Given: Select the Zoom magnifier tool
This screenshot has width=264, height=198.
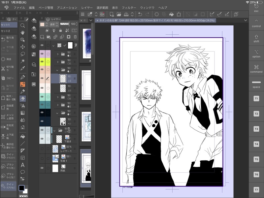Looking at the screenshot, I should pos(22,26).
